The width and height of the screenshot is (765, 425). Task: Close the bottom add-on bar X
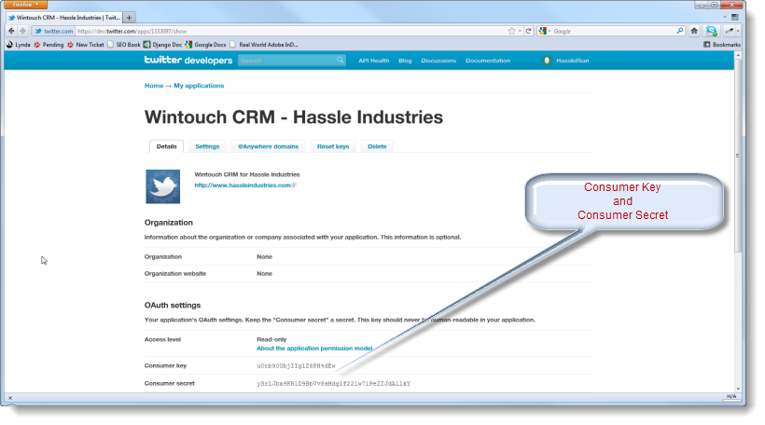coord(10,398)
